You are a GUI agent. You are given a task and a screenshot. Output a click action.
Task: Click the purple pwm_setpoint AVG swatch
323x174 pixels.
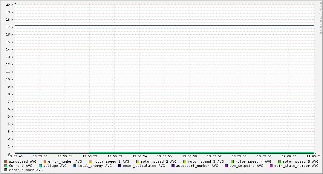(226, 166)
